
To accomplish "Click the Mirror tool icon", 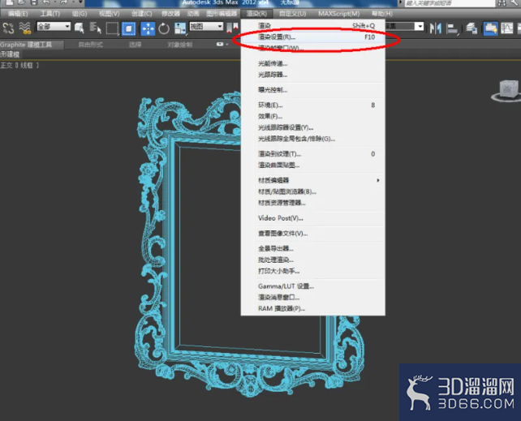I will (x=435, y=28).
